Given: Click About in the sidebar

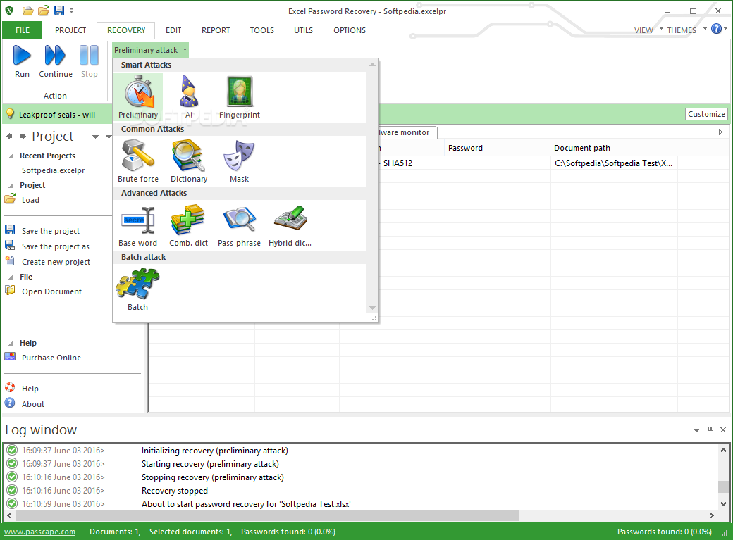Looking at the screenshot, I should [x=32, y=404].
